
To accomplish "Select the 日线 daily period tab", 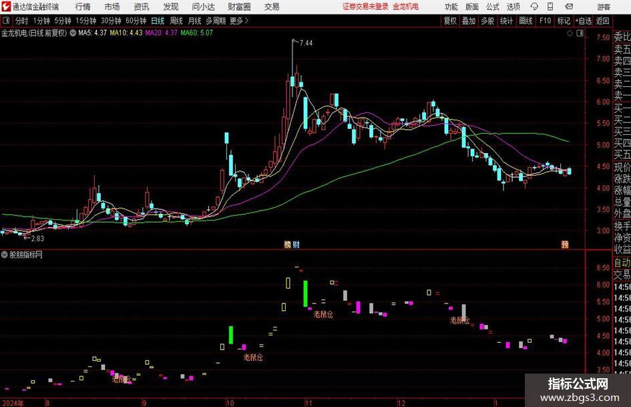I will (158, 21).
